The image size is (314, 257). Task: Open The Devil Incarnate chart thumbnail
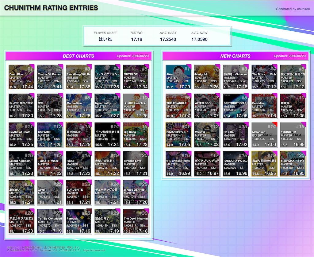(136, 221)
